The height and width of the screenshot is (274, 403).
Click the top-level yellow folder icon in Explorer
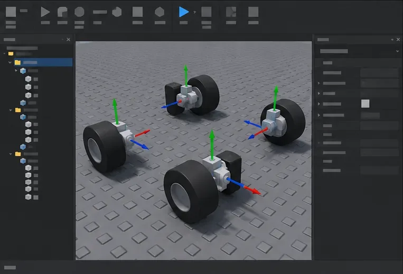point(11,53)
